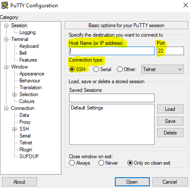Focus the Host Name input field
Screen dimensions: 190x188
click(112, 51)
